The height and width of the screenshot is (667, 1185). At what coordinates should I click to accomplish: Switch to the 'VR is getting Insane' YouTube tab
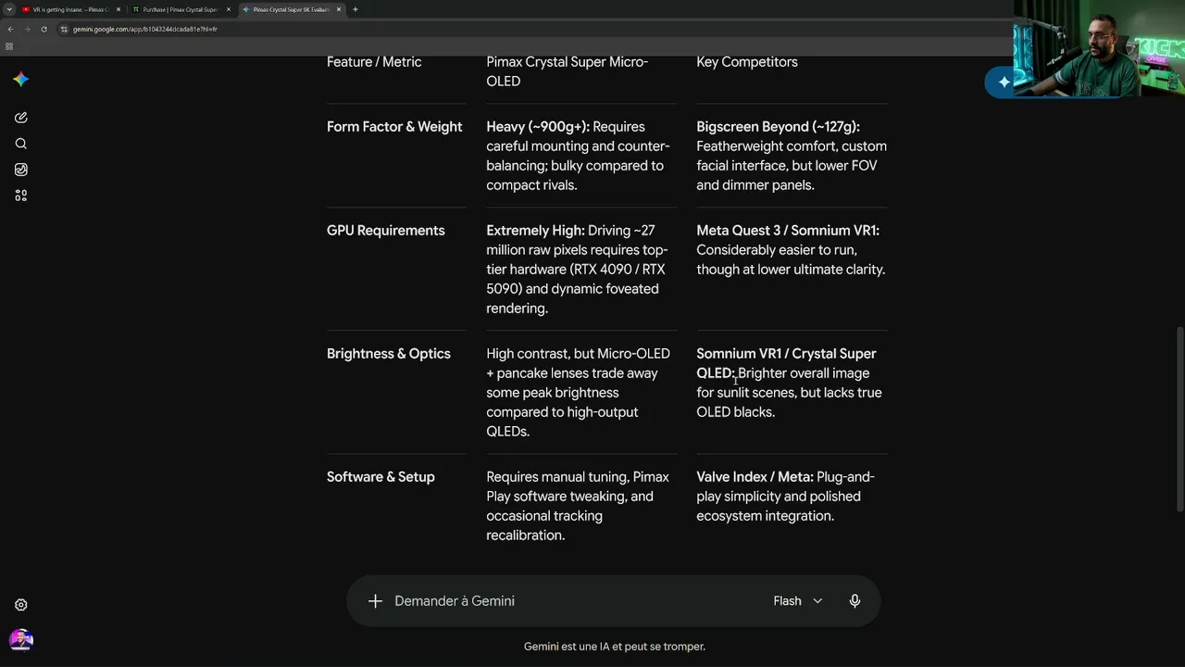[72, 9]
